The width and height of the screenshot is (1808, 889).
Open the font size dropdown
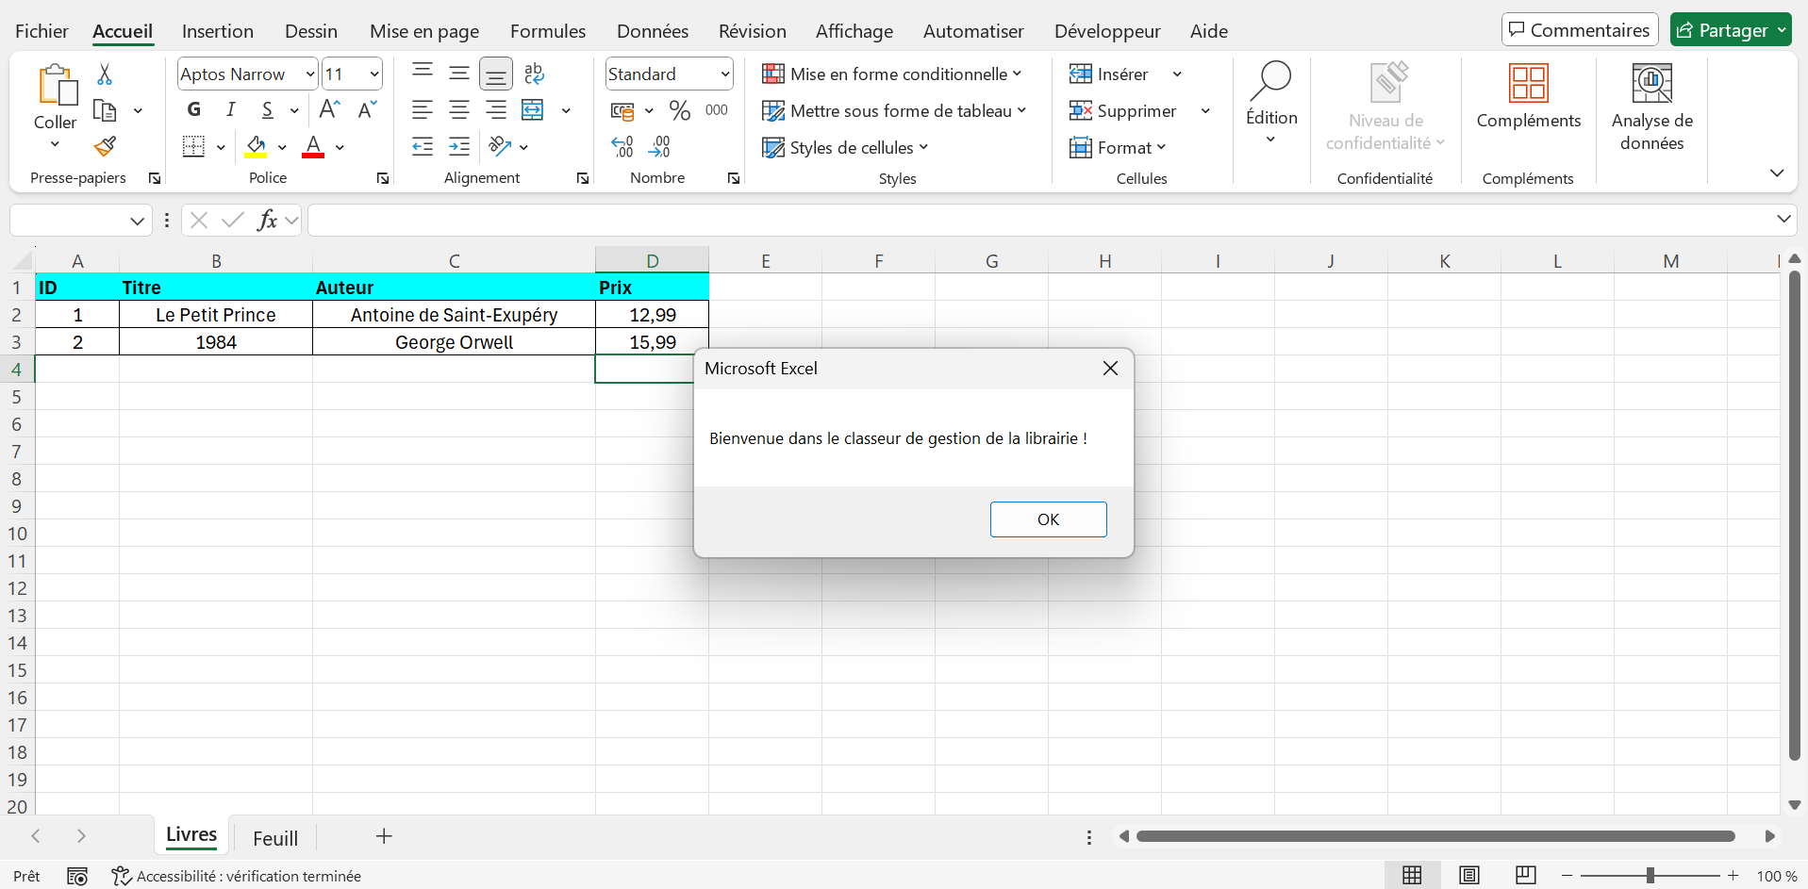pyautogui.click(x=374, y=74)
